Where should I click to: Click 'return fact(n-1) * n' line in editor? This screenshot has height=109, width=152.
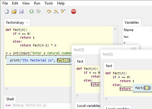coord(38,45)
